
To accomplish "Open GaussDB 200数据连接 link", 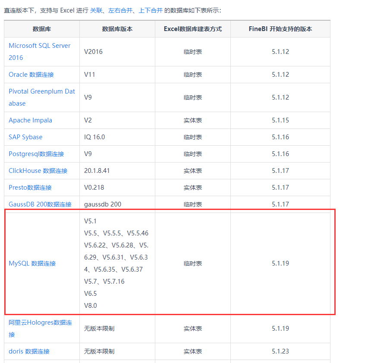I will click(40, 204).
